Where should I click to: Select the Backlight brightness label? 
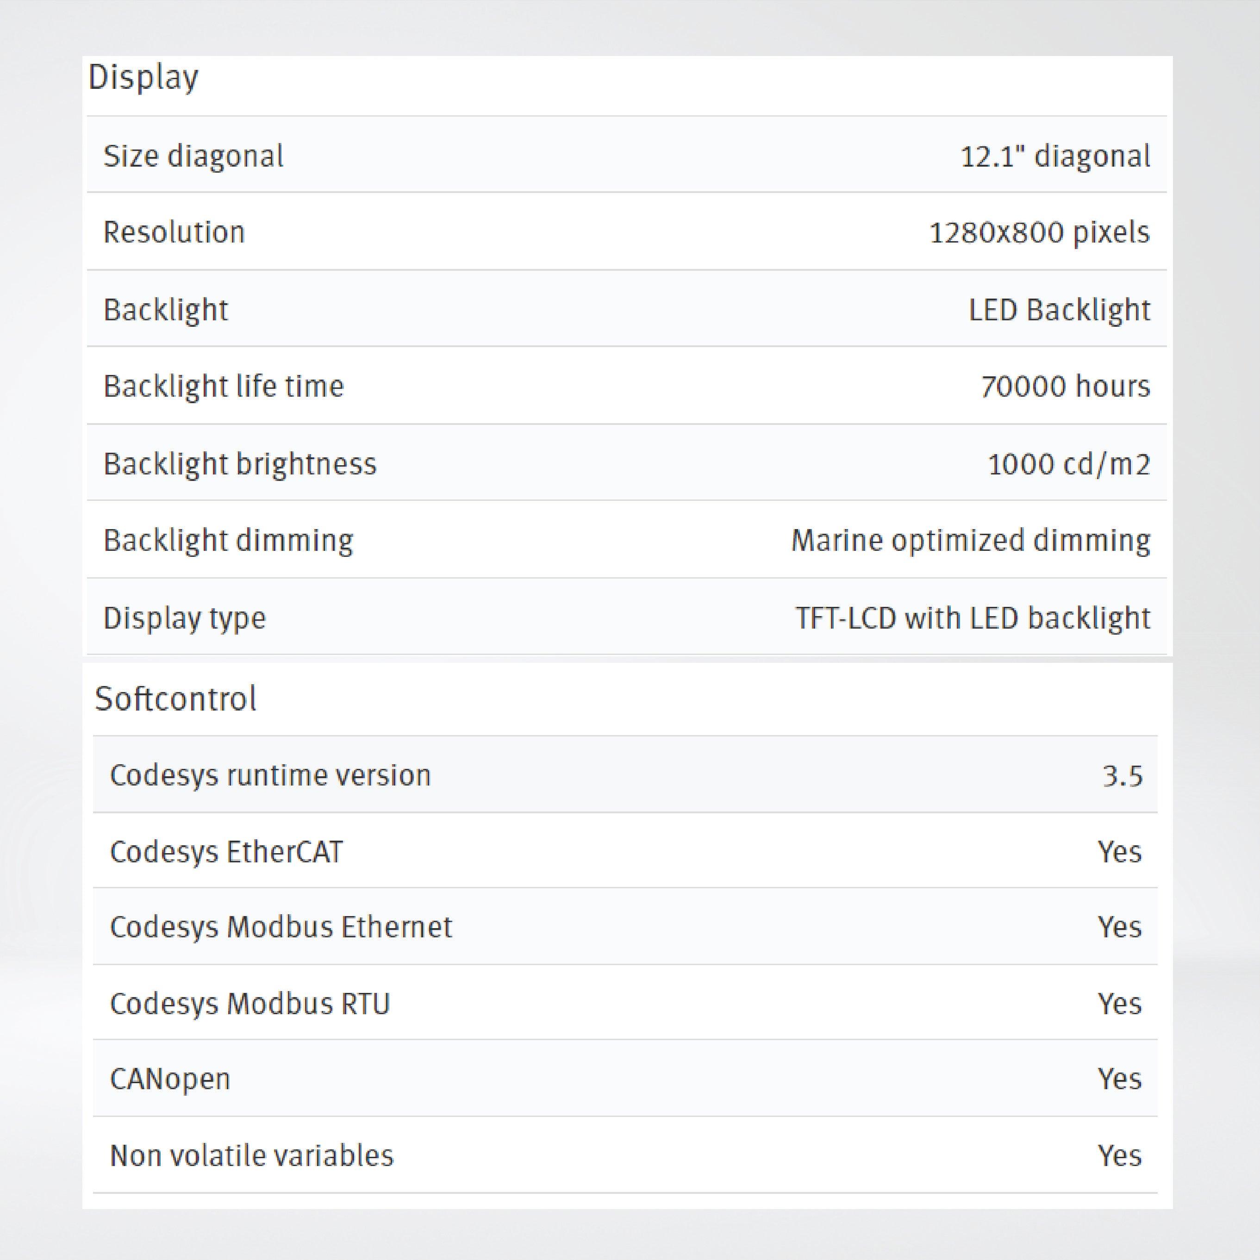pyautogui.click(x=240, y=464)
